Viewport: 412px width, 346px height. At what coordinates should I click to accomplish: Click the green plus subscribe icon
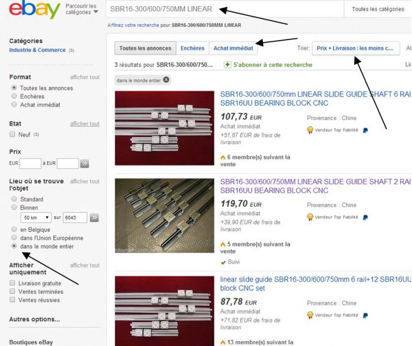click(227, 65)
